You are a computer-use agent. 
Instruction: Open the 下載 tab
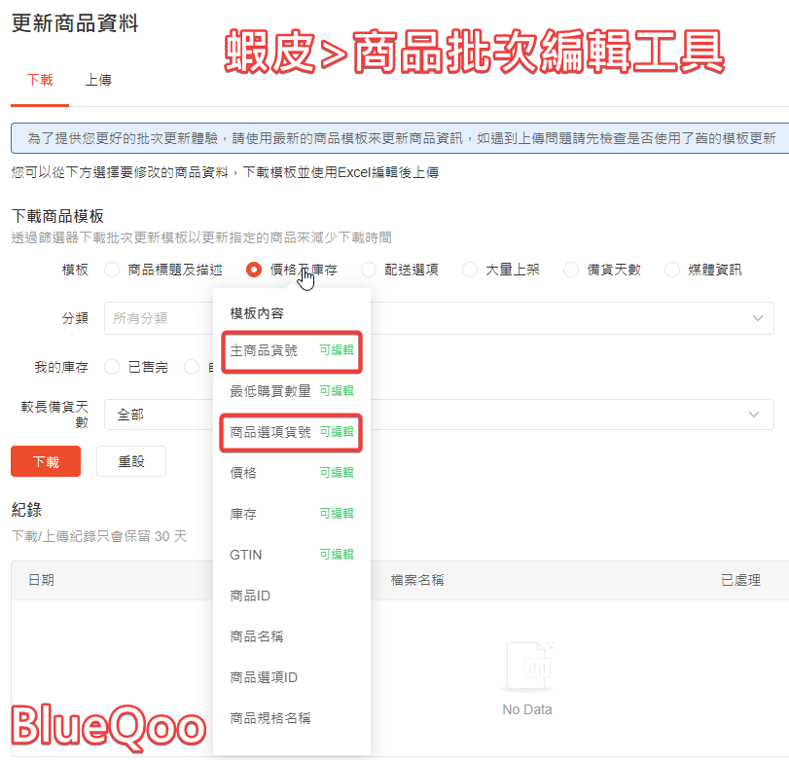(40, 80)
